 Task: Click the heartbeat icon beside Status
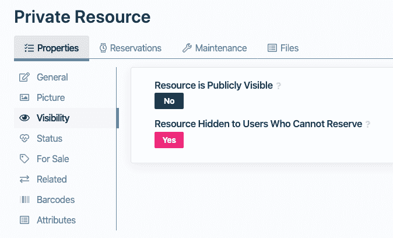24,138
